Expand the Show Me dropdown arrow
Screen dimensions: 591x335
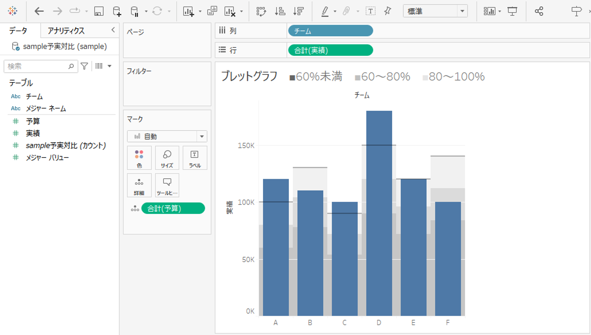click(500, 11)
